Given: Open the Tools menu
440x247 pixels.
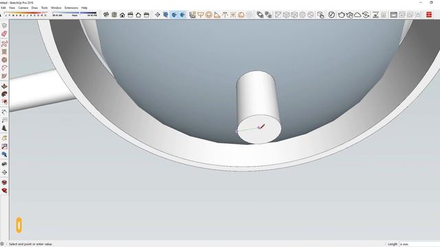Looking at the screenshot, I should [x=44, y=8].
